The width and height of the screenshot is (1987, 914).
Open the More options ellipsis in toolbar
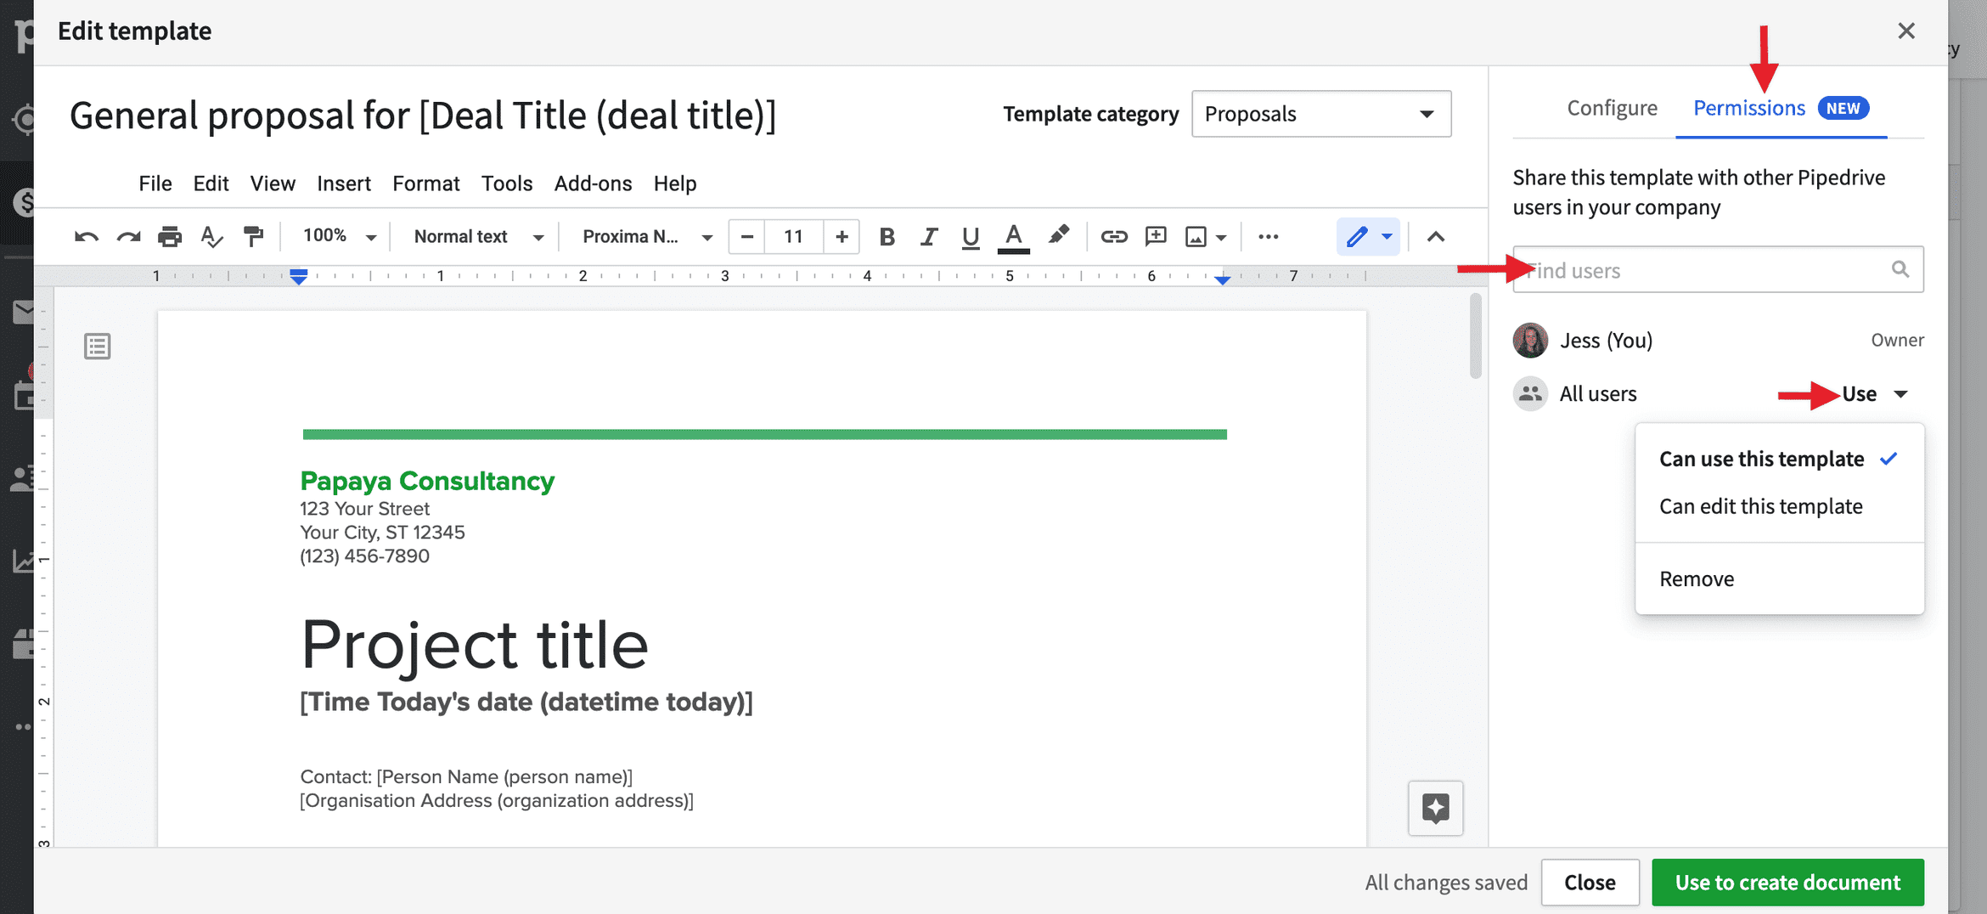[x=1268, y=236]
